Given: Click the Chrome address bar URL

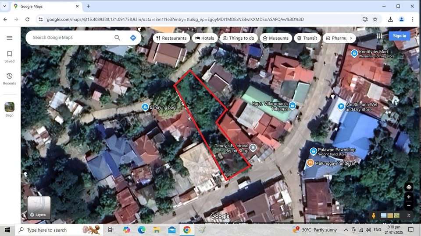Looking at the screenshot, I should (175, 19).
